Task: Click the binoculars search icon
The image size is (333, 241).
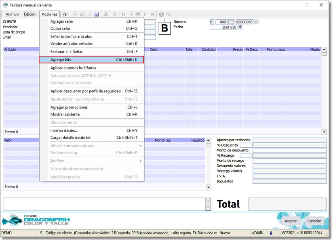Action: [x=139, y=14]
